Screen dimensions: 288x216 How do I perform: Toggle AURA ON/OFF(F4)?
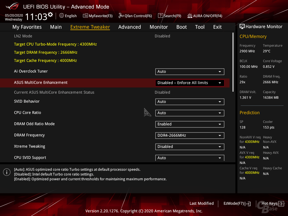(205, 16)
